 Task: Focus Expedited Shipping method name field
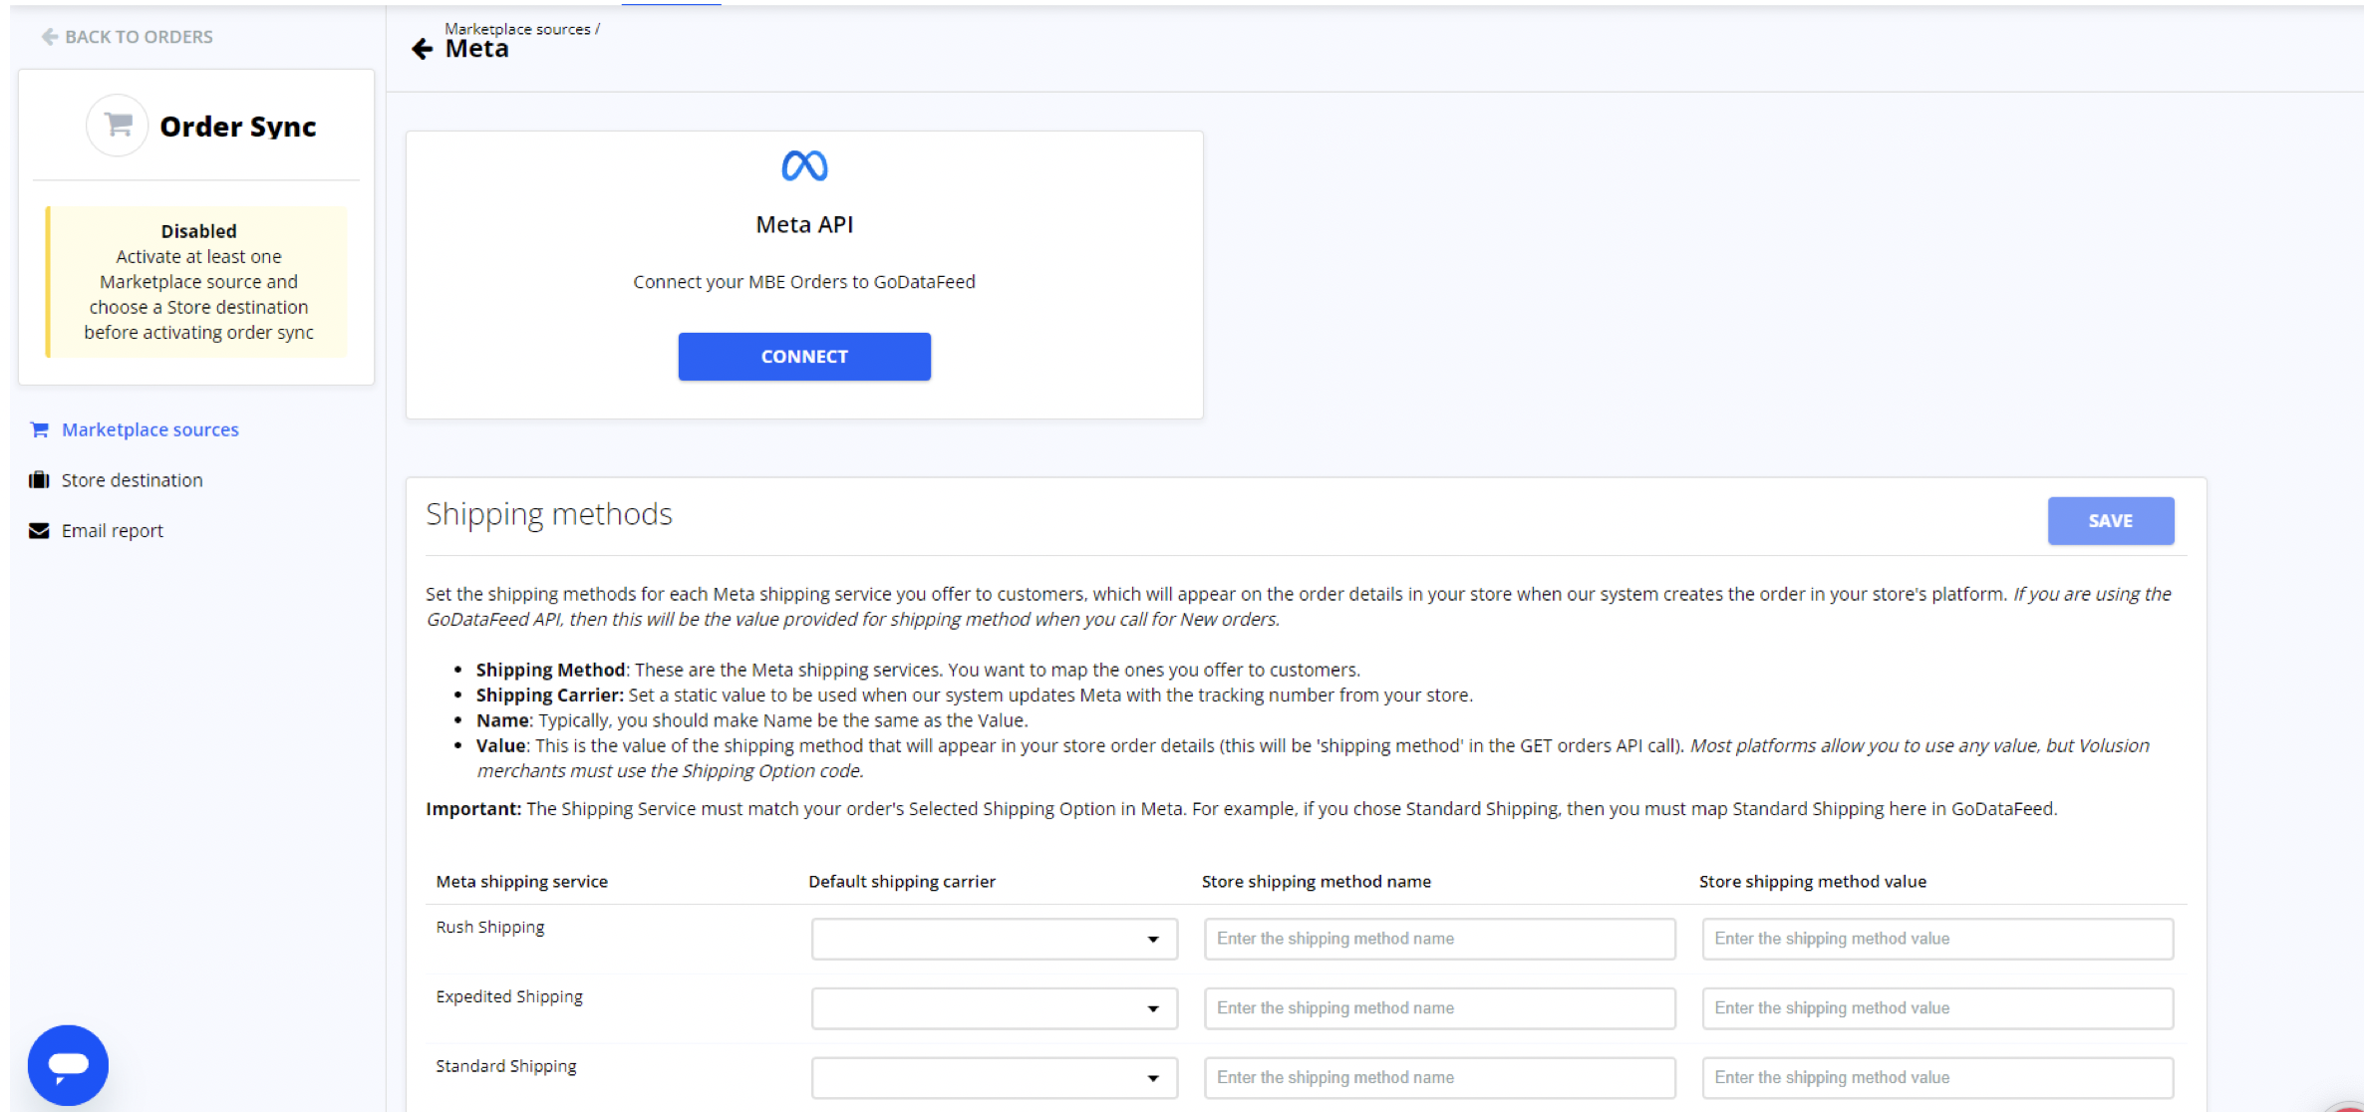pyautogui.click(x=1440, y=1008)
